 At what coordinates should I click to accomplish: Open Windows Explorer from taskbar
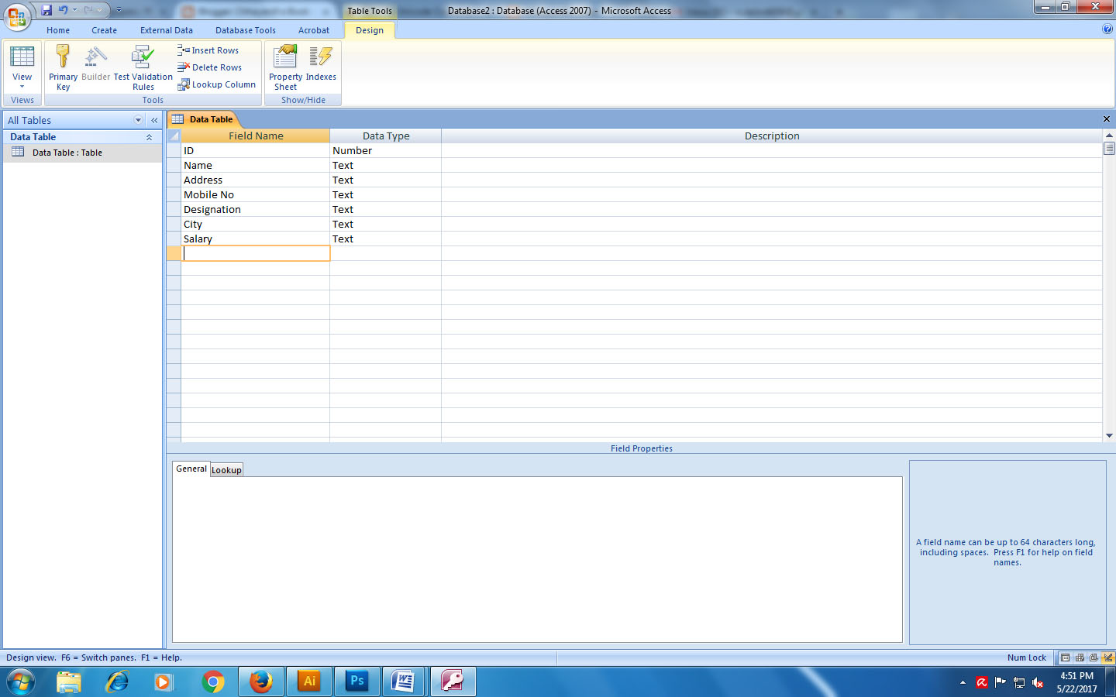[x=69, y=682]
